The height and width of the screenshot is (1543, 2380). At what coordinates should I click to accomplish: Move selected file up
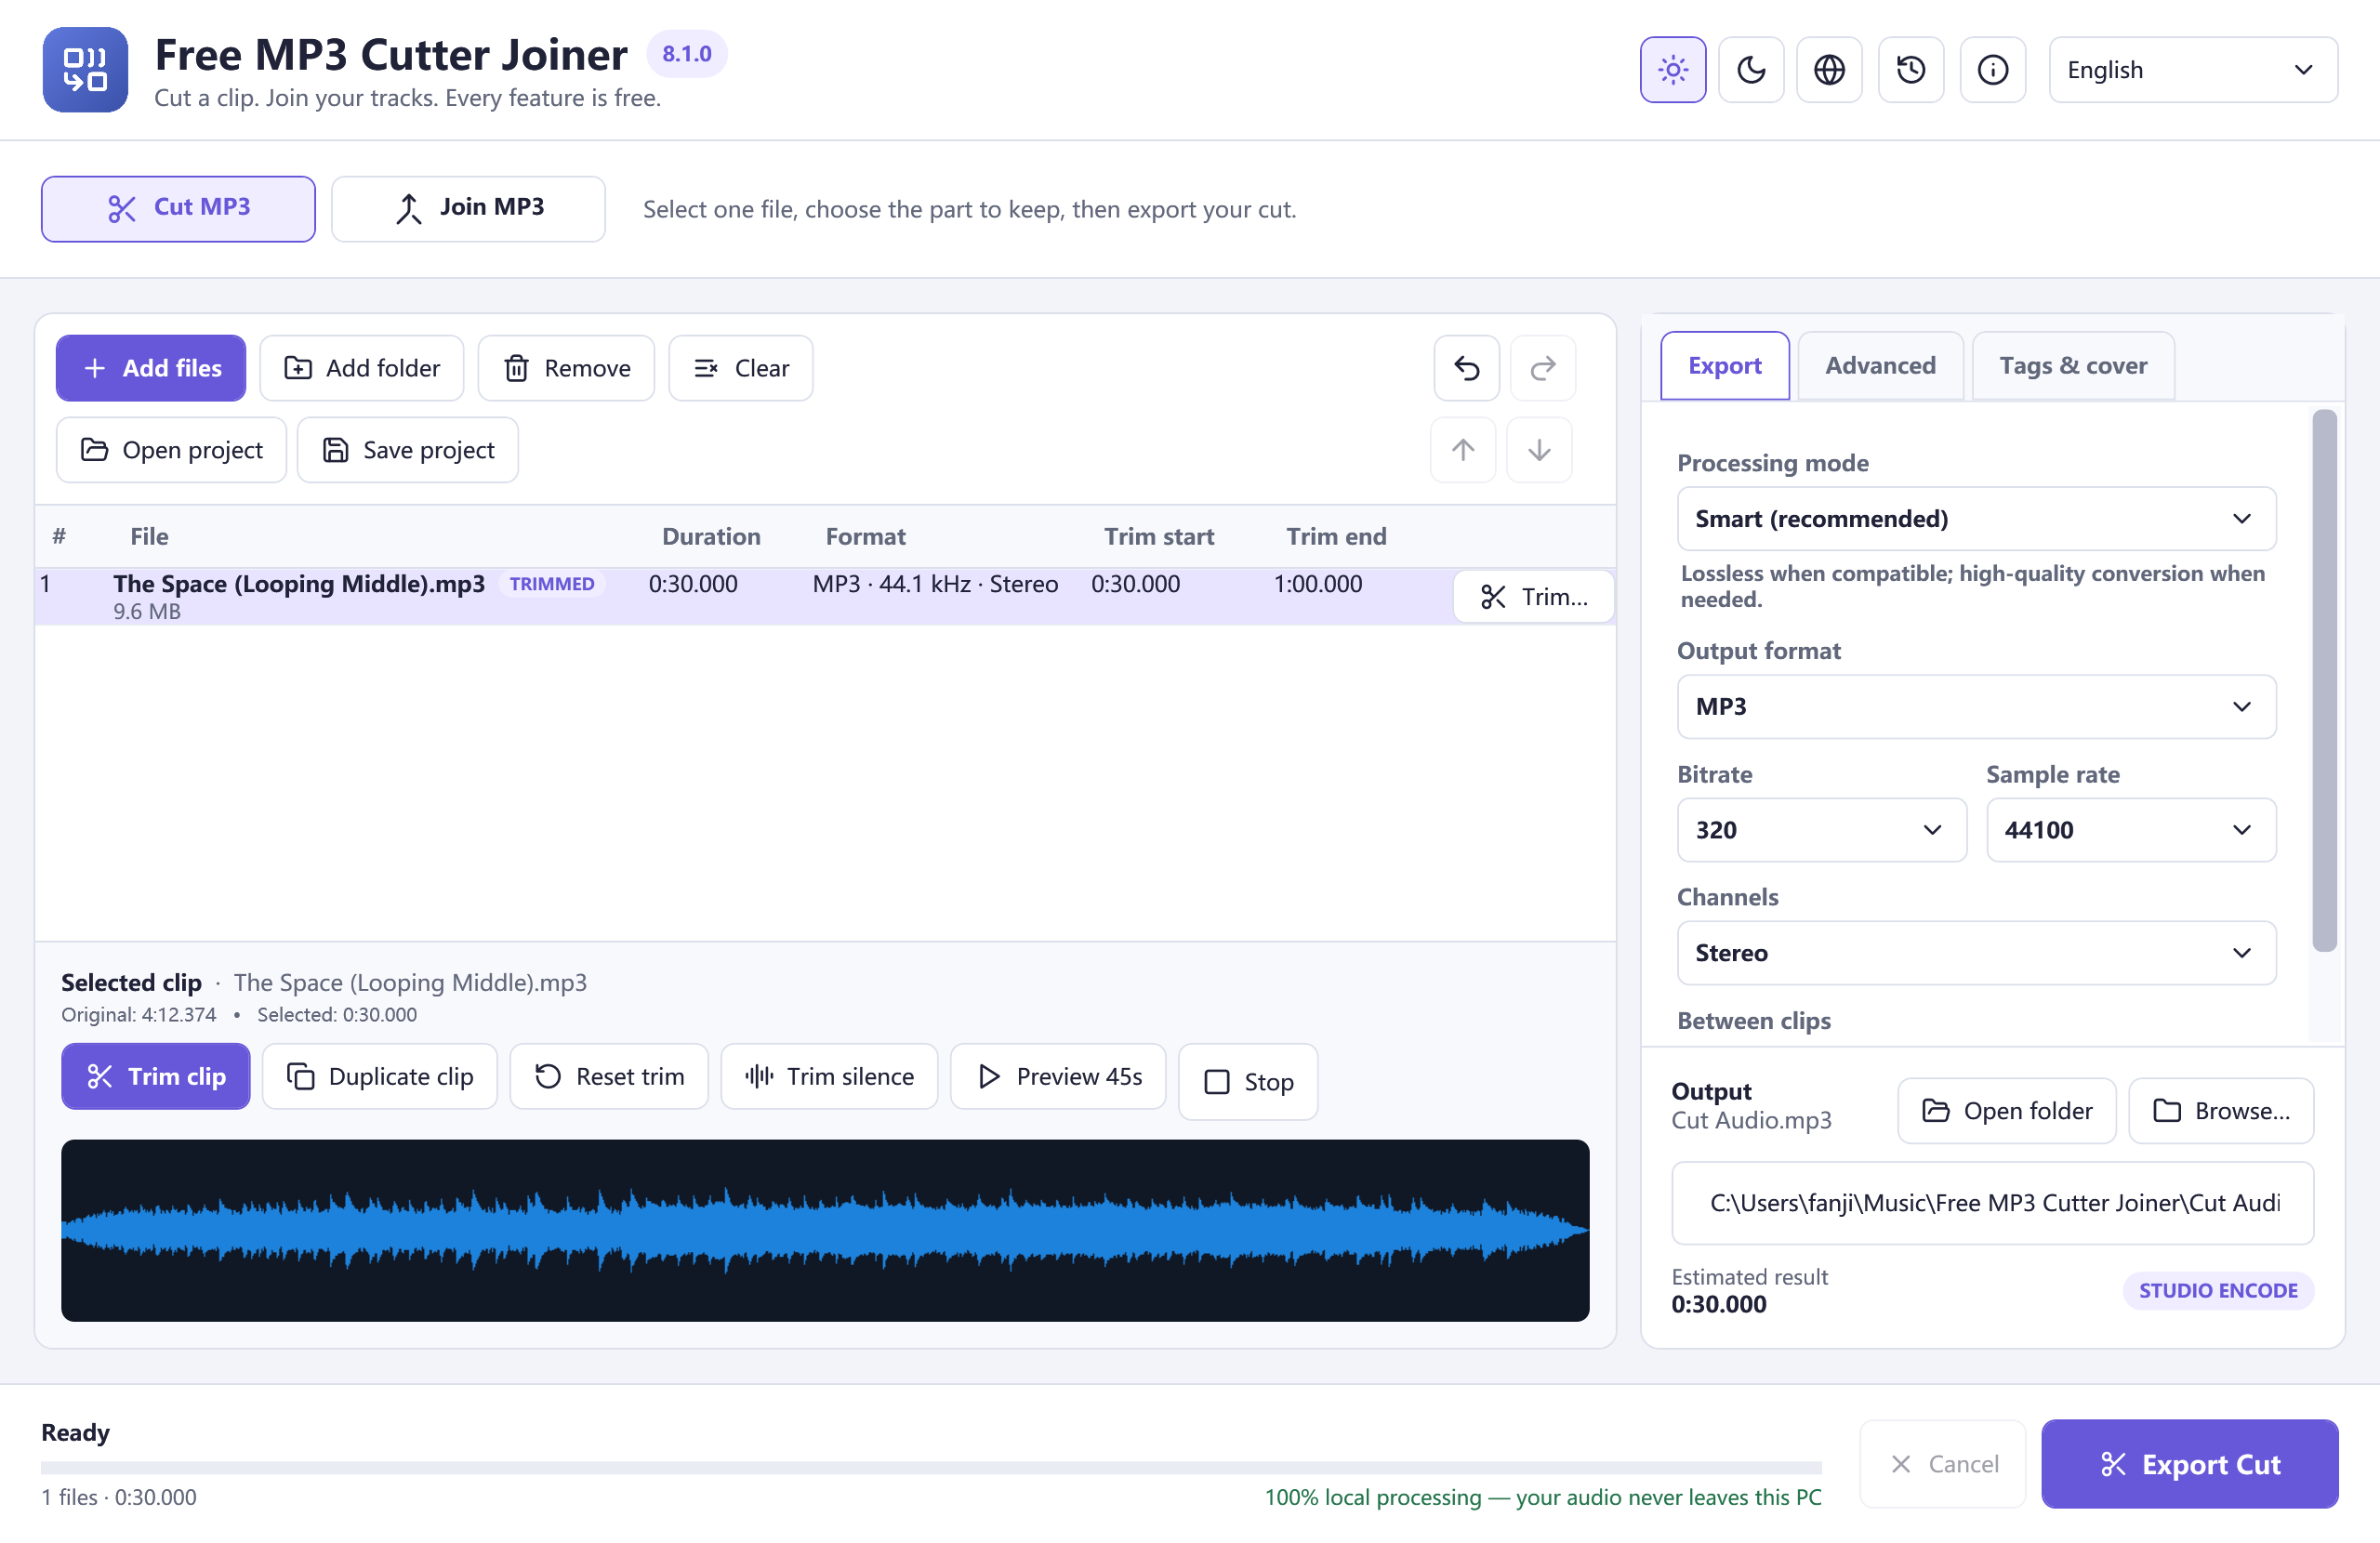(x=1463, y=450)
